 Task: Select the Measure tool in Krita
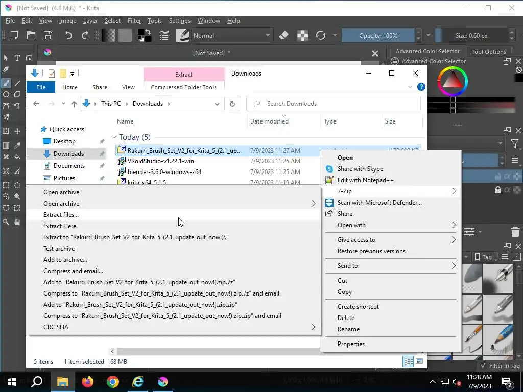pyautogui.click(x=17, y=171)
